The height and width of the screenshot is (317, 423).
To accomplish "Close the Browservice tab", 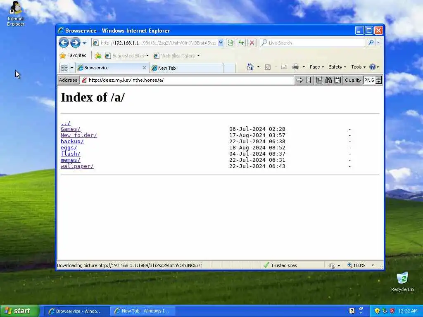I will point(144,68).
